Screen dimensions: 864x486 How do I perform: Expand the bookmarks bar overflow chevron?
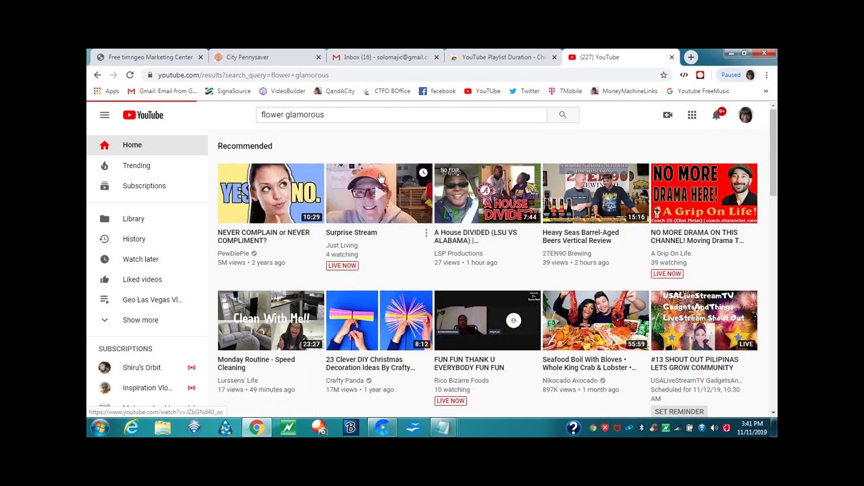765,91
